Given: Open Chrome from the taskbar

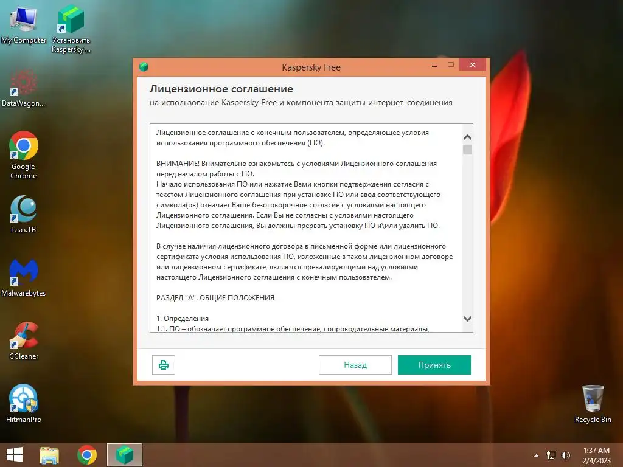Looking at the screenshot, I should point(87,455).
